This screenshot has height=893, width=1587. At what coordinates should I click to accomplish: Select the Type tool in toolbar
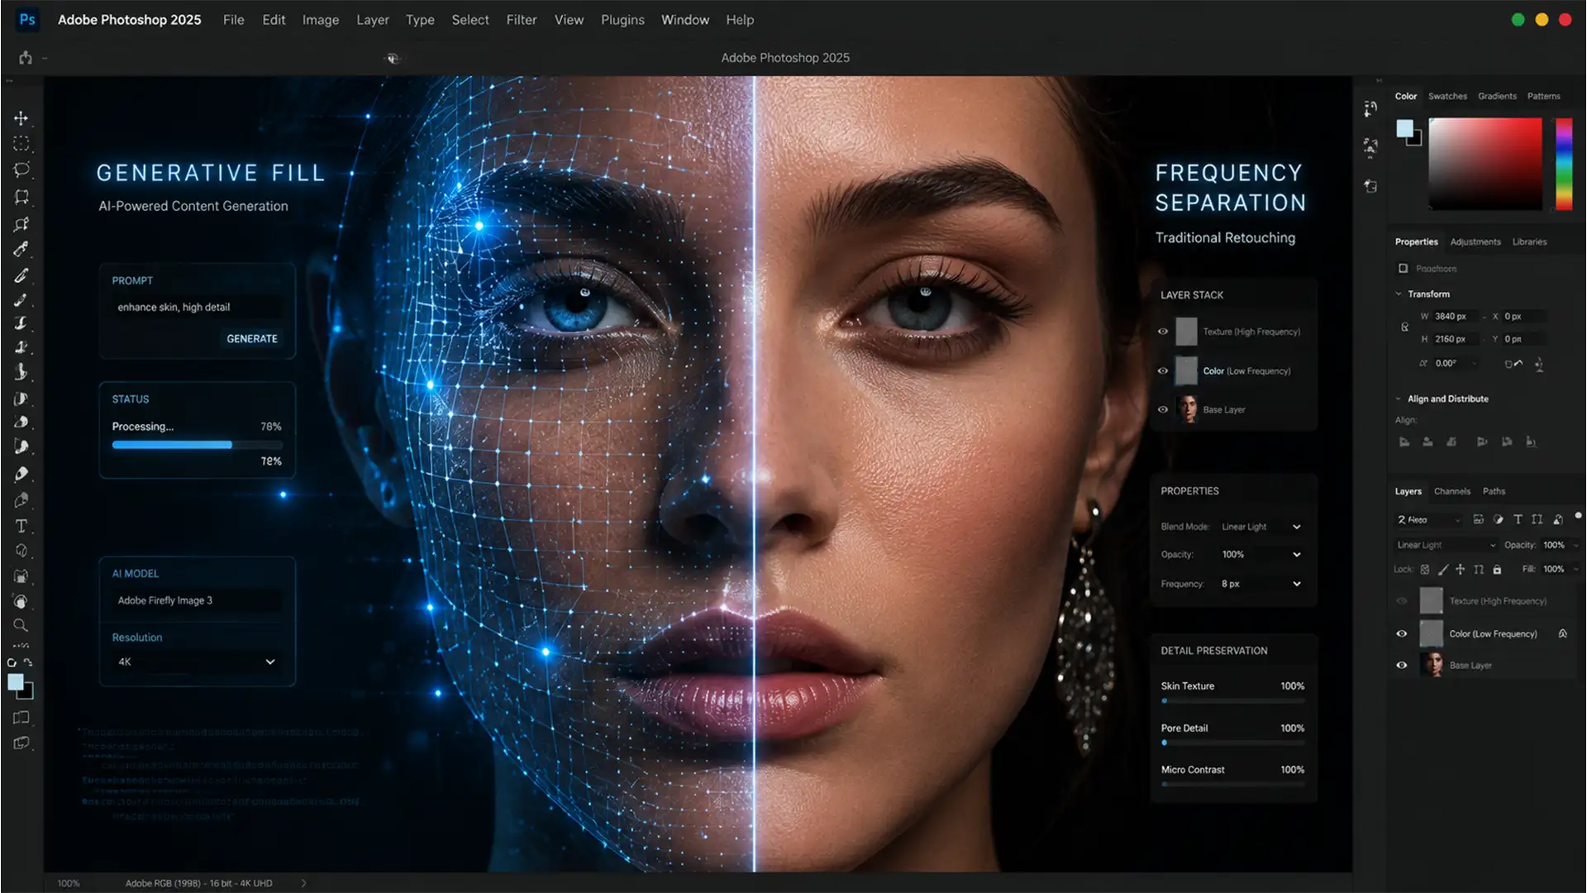tap(21, 526)
